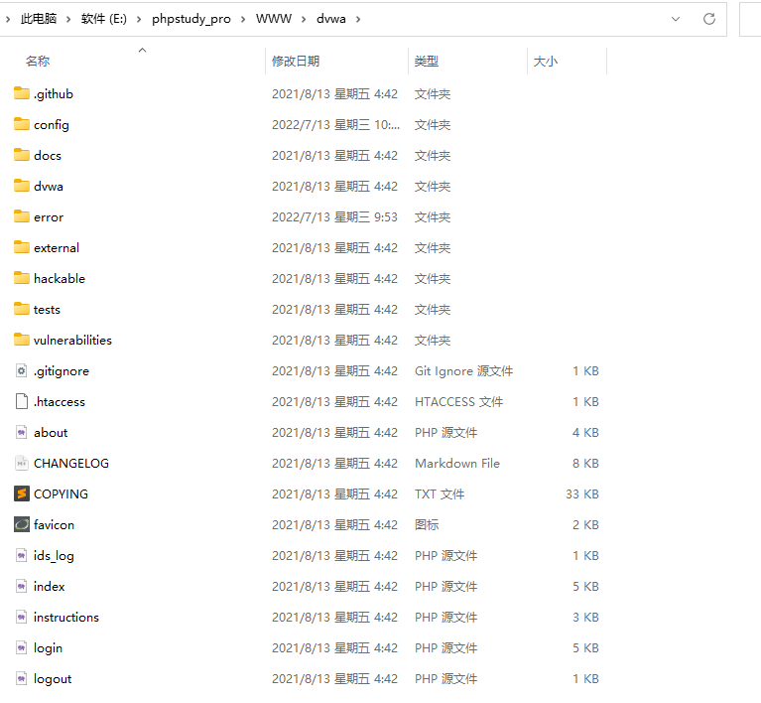Go to WWW in the breadcrumb

click(x=274, y=19)
